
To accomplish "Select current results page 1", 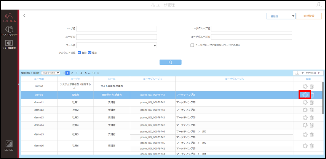I will (x=67, y=73).
